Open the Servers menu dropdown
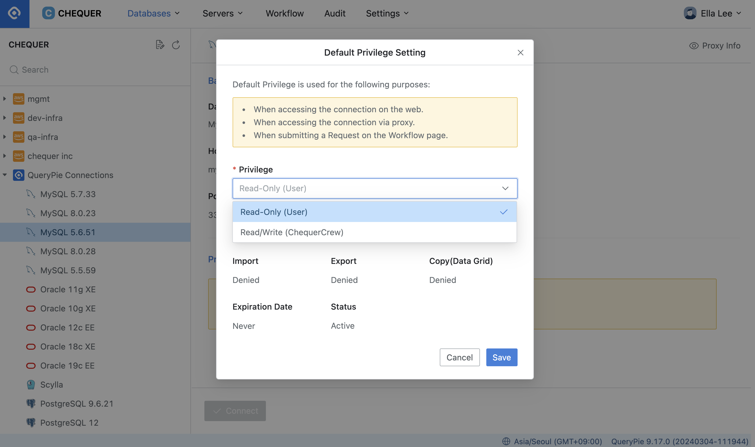This screenshot has width=755, height=447. coord(222,13)
